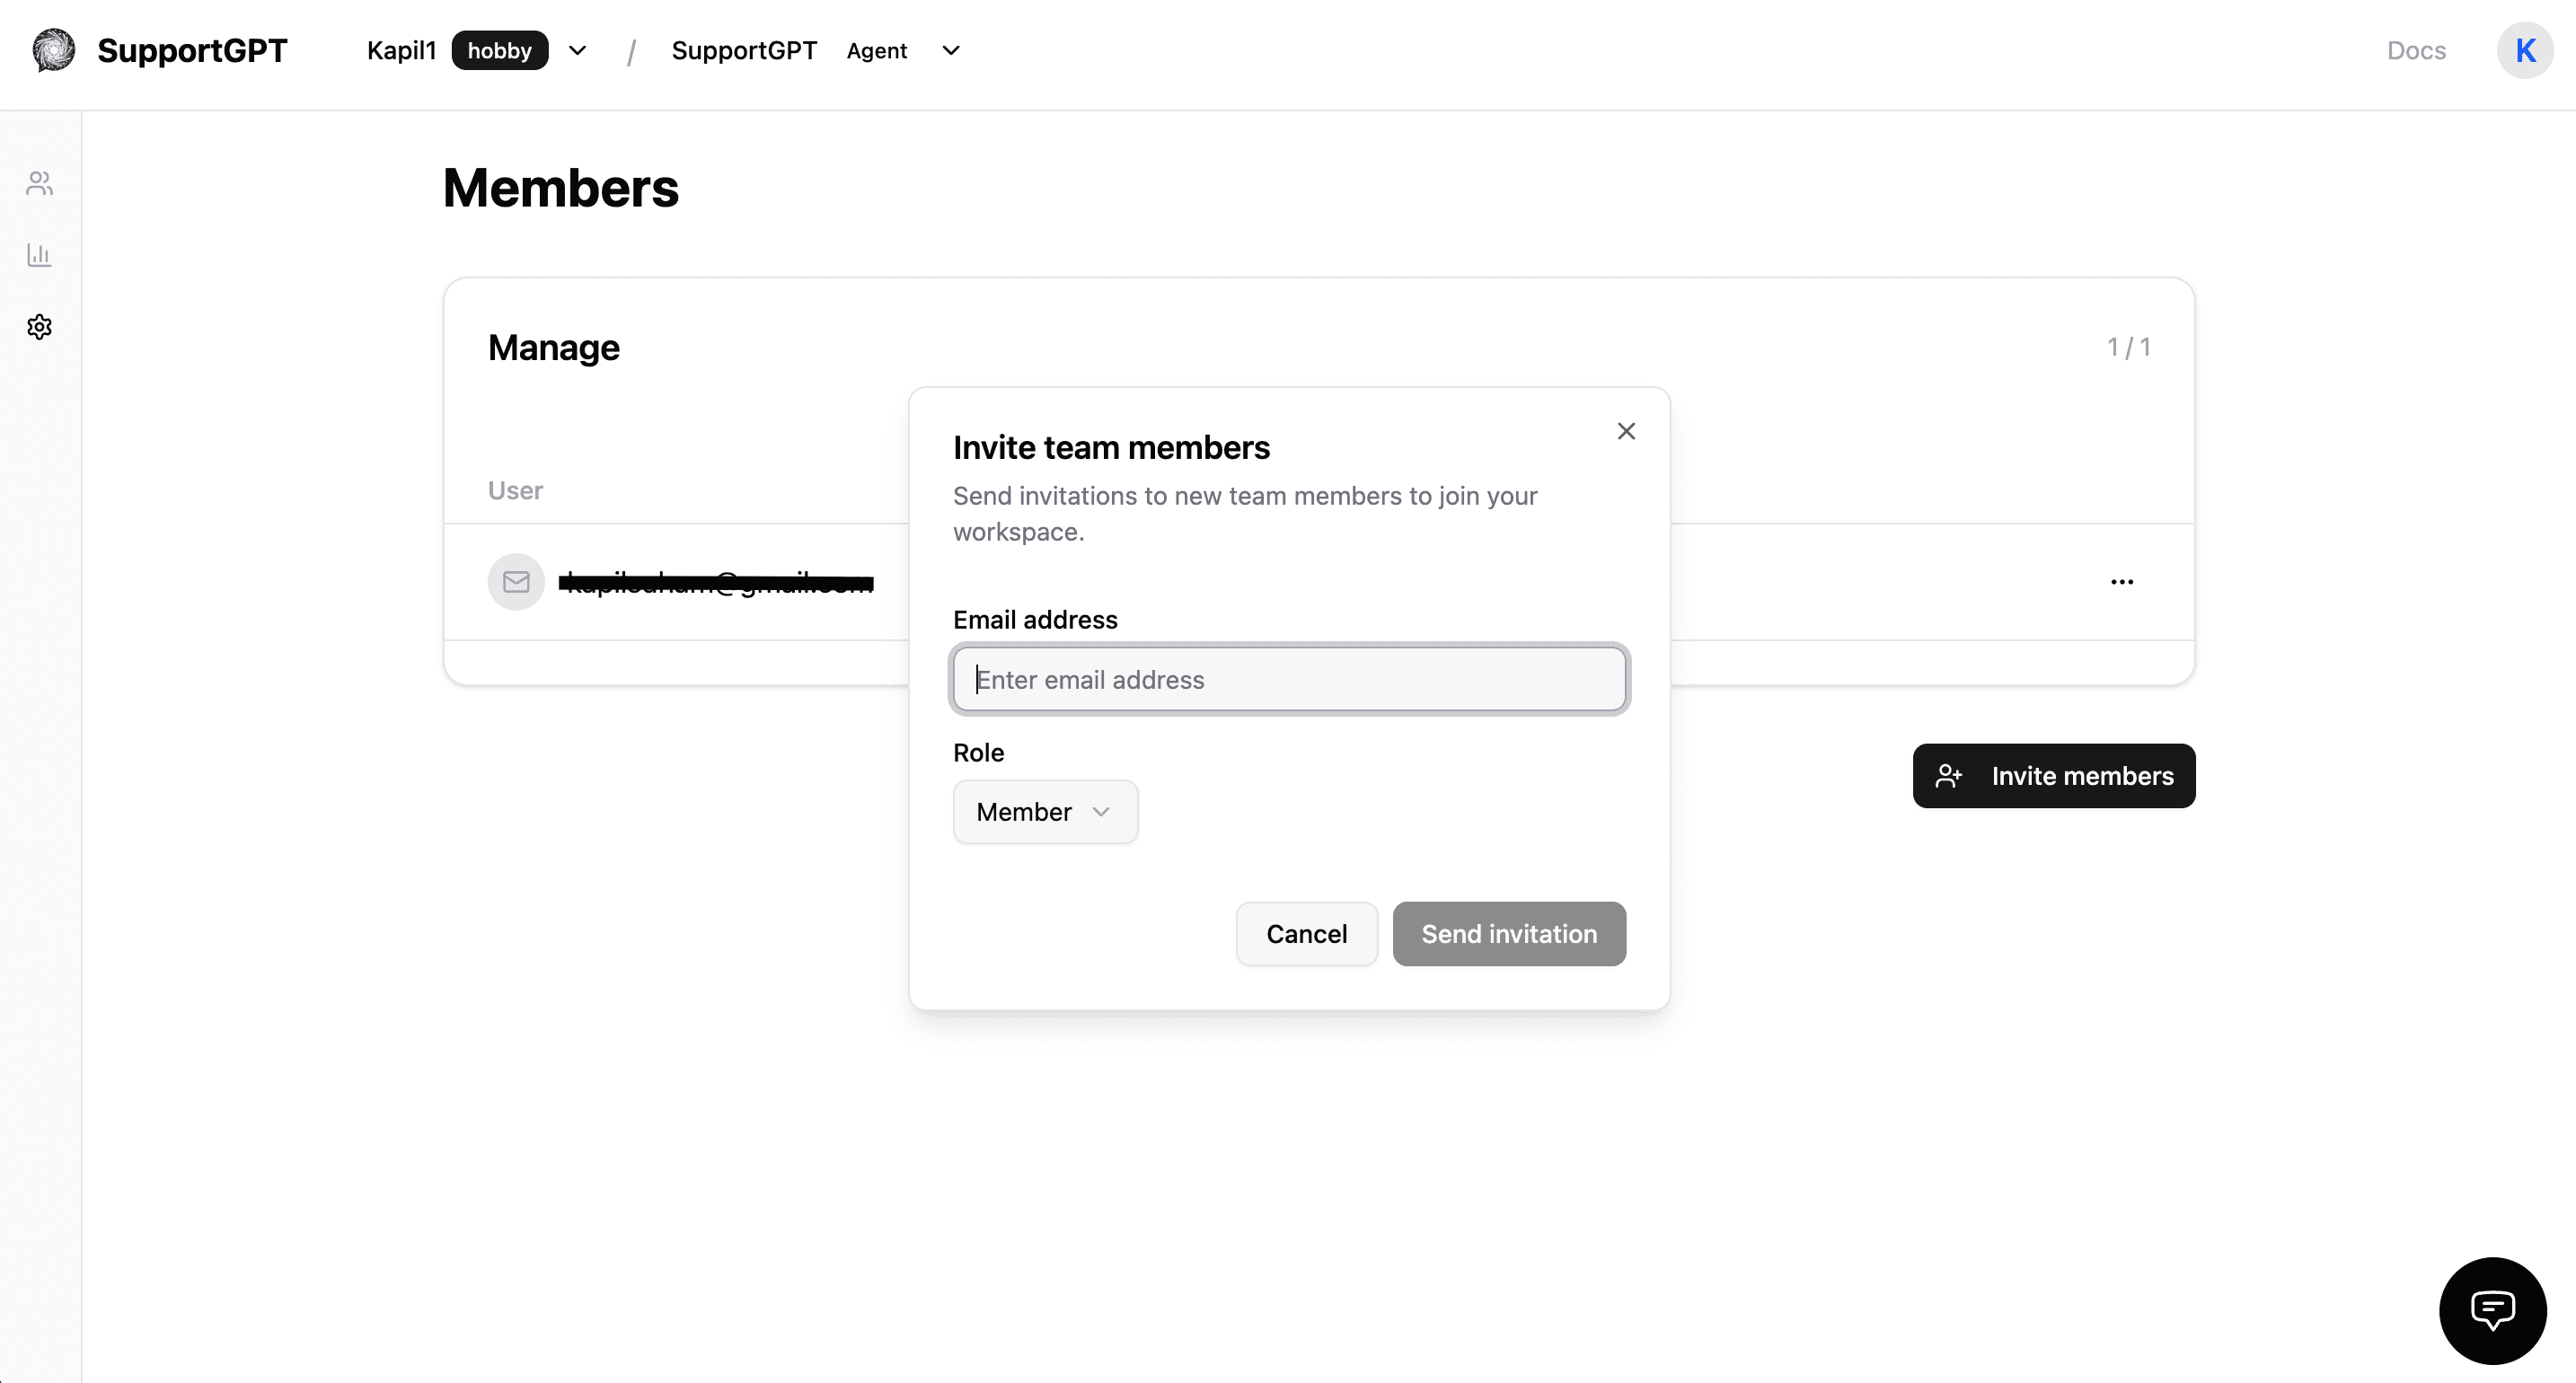Viewport: 2576px width, 1383px height.
Task: Expand the Kapil1 workspace switcher chevron
Action: click(578, 50)
